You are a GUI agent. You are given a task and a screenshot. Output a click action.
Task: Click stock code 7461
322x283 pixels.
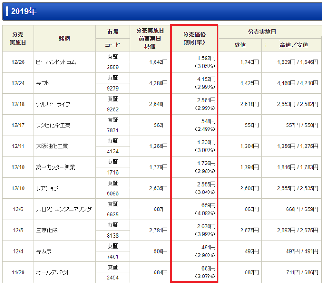[x=113, y=256]
